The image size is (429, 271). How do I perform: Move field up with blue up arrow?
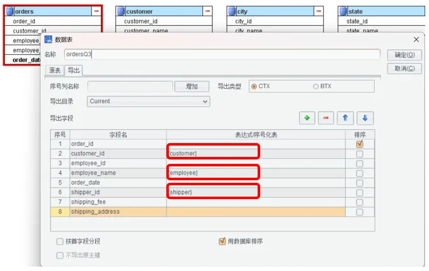(x=345, y=118)
